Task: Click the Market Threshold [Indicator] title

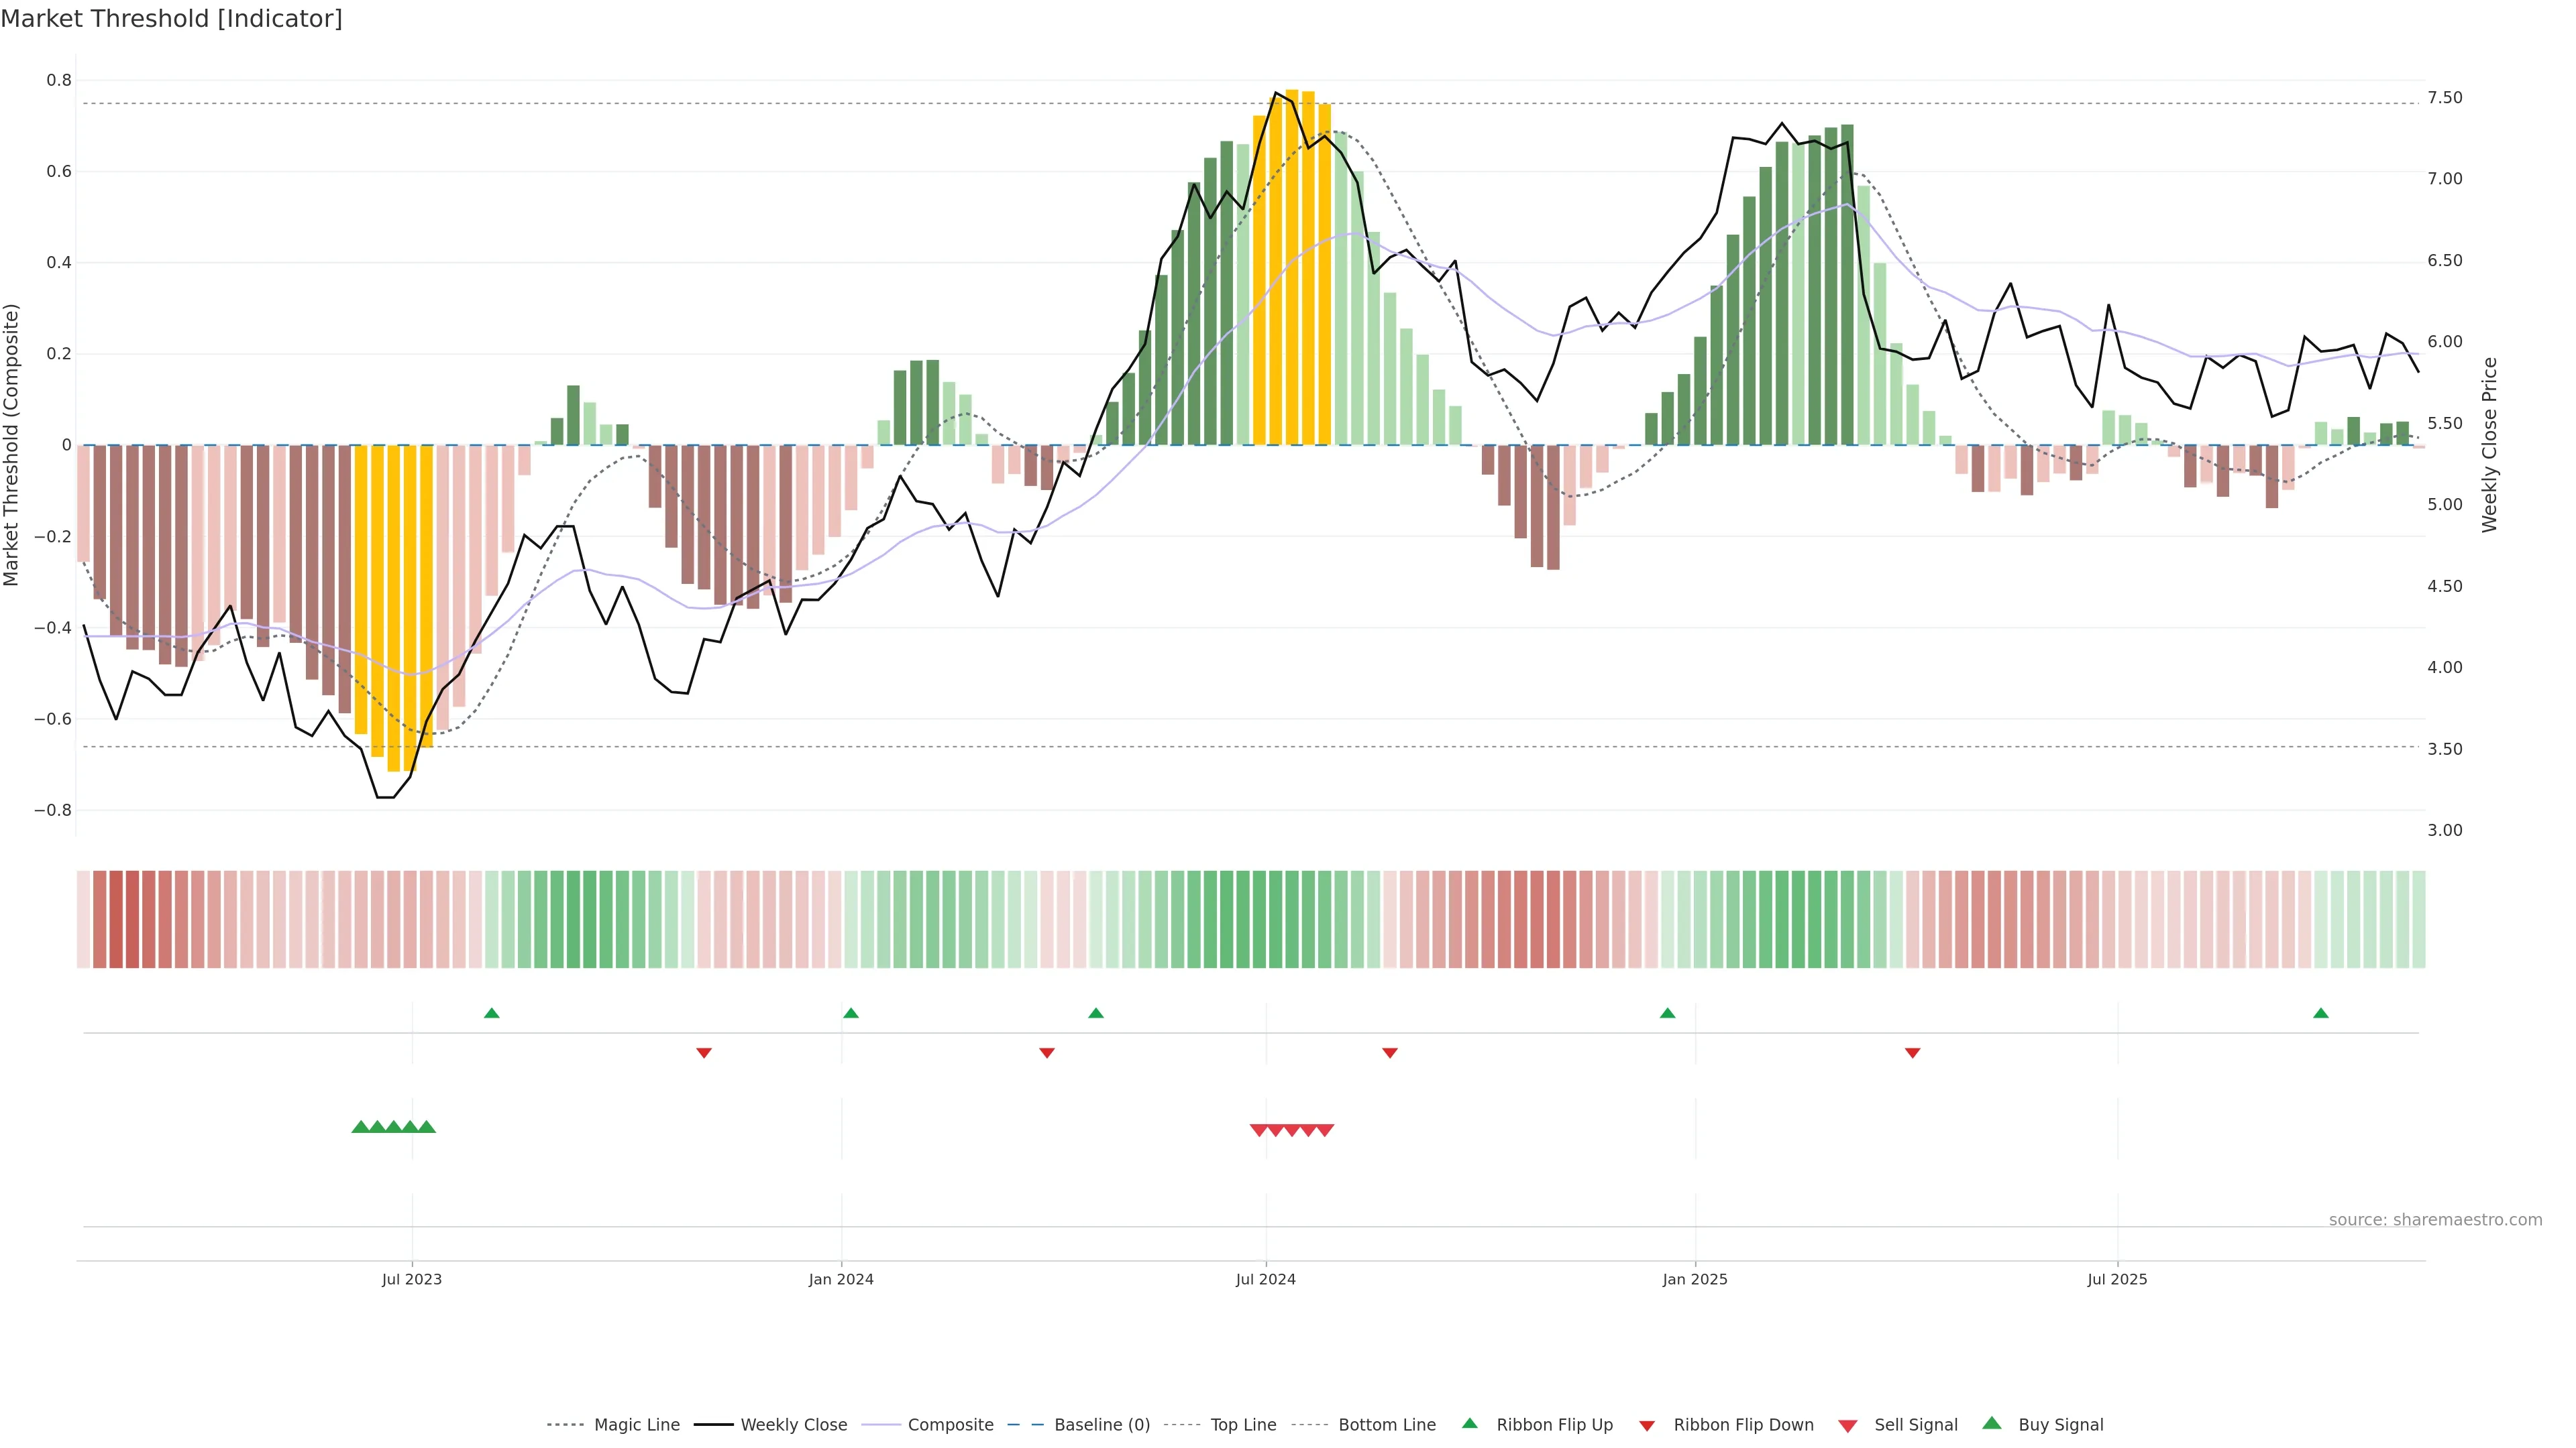Action: [171, 19]
